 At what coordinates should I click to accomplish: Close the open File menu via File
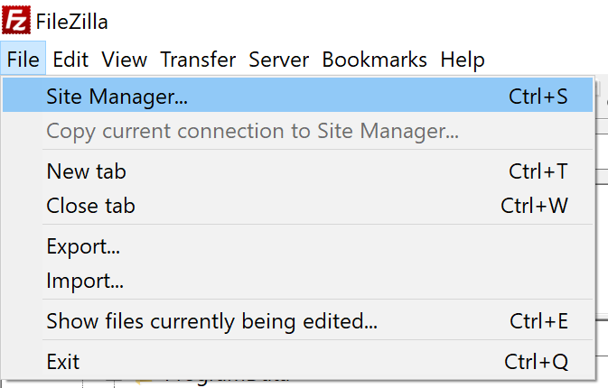[x=23, y=60]
